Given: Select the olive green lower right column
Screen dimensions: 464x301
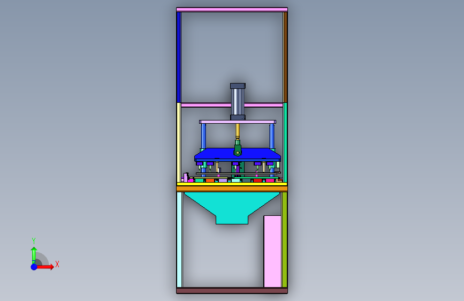Looking at the screenshot, I should (x=284, y=239).
